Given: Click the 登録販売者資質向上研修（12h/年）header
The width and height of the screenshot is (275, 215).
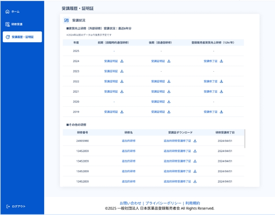Looking at the screenshot, I should (x=213, y=43).
